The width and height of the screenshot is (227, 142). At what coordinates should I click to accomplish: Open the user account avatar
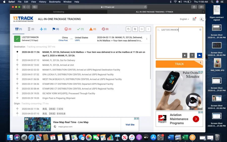[x=201, y=19]
